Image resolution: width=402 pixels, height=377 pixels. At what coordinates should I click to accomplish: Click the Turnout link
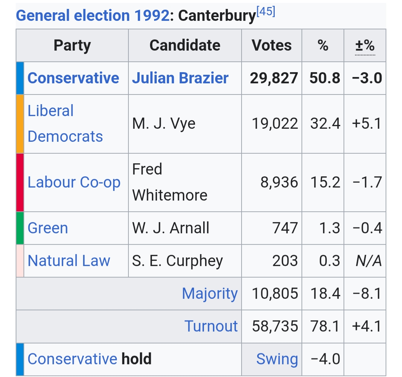click(x=211, y=326)
